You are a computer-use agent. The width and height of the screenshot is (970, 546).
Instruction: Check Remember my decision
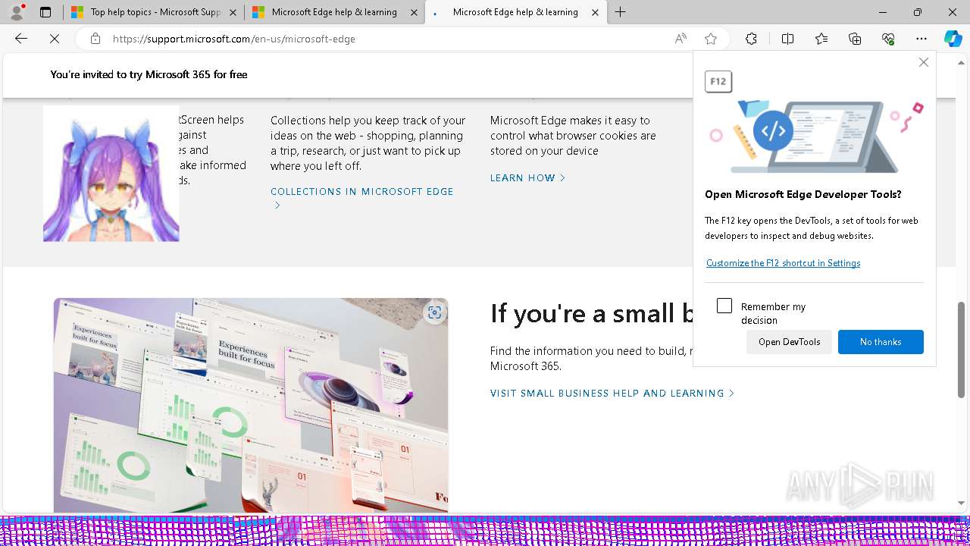coord(724,306)
